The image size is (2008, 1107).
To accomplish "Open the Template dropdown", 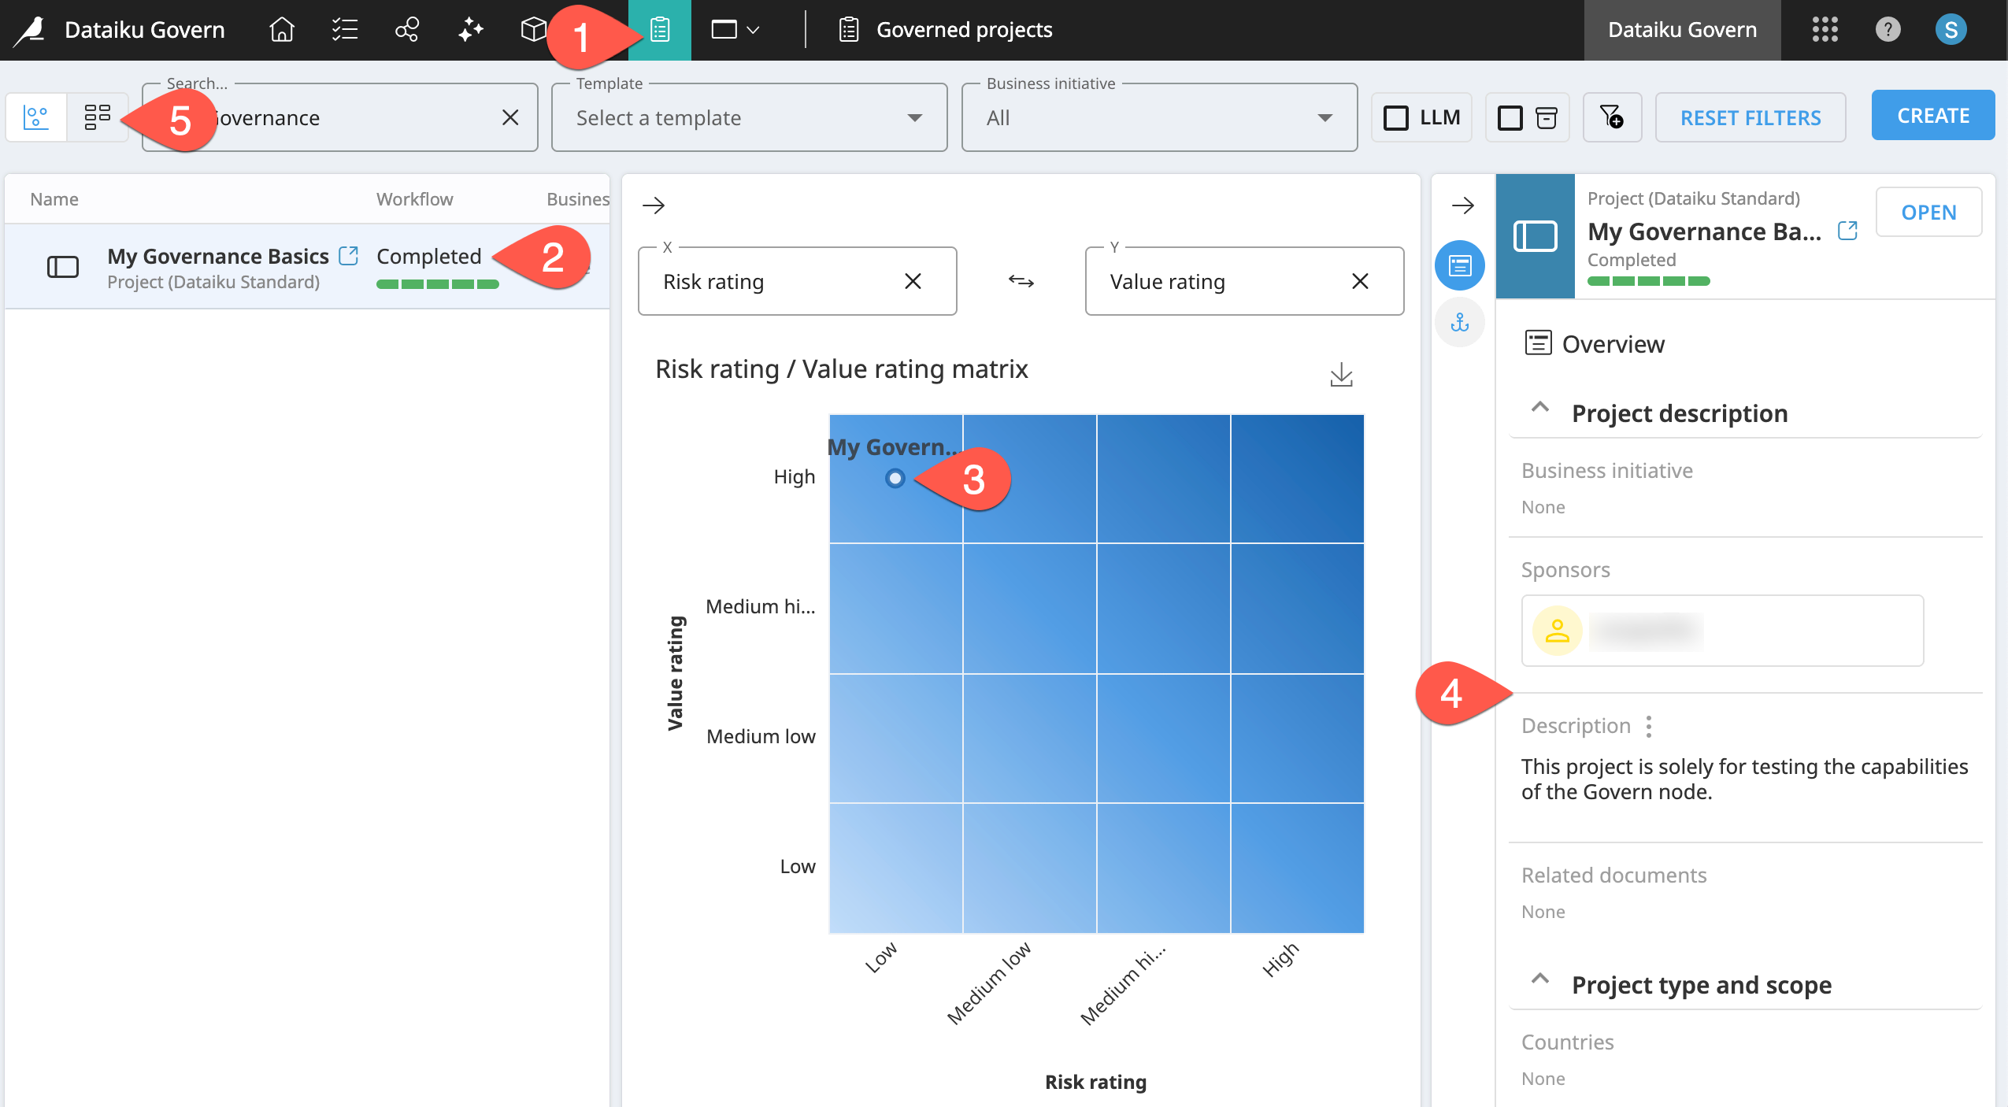I will click(x=749, y=117).
